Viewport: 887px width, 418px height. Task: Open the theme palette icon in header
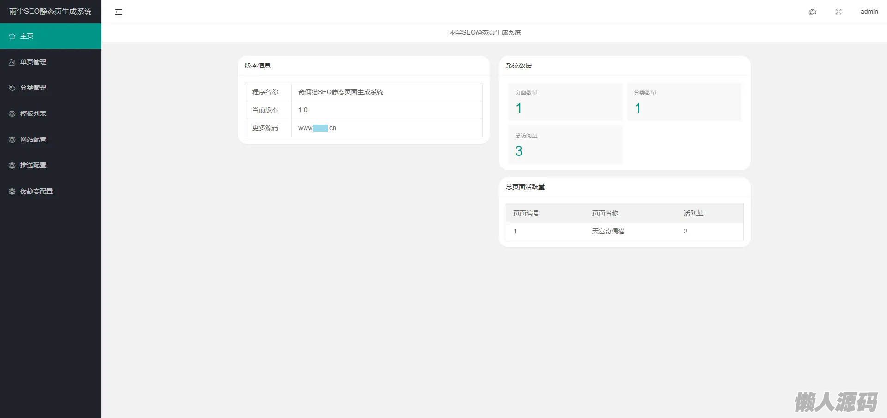tap(812, 12)
